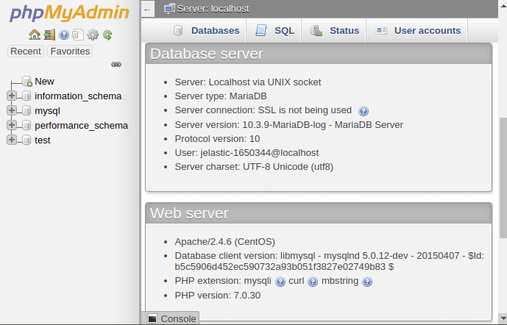The height and width of the screenshot is (325, 507).
Task: Click the server icon beside Server: localhost
Action: pos(169,9)
